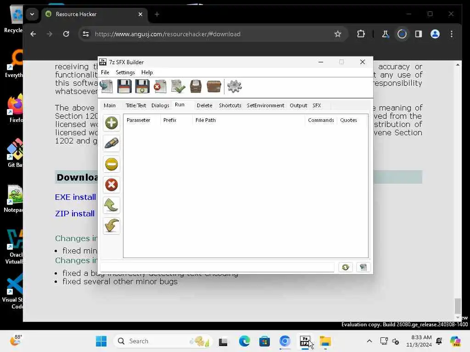Switch to the SFX tab
Screen dimensions: 470x352
(x=317, y=105)
